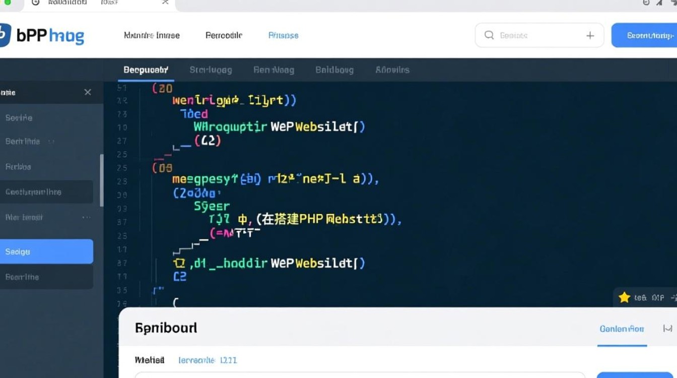Switch to the underlined Bepuoabr editor tab

click(x=146, y=70)
